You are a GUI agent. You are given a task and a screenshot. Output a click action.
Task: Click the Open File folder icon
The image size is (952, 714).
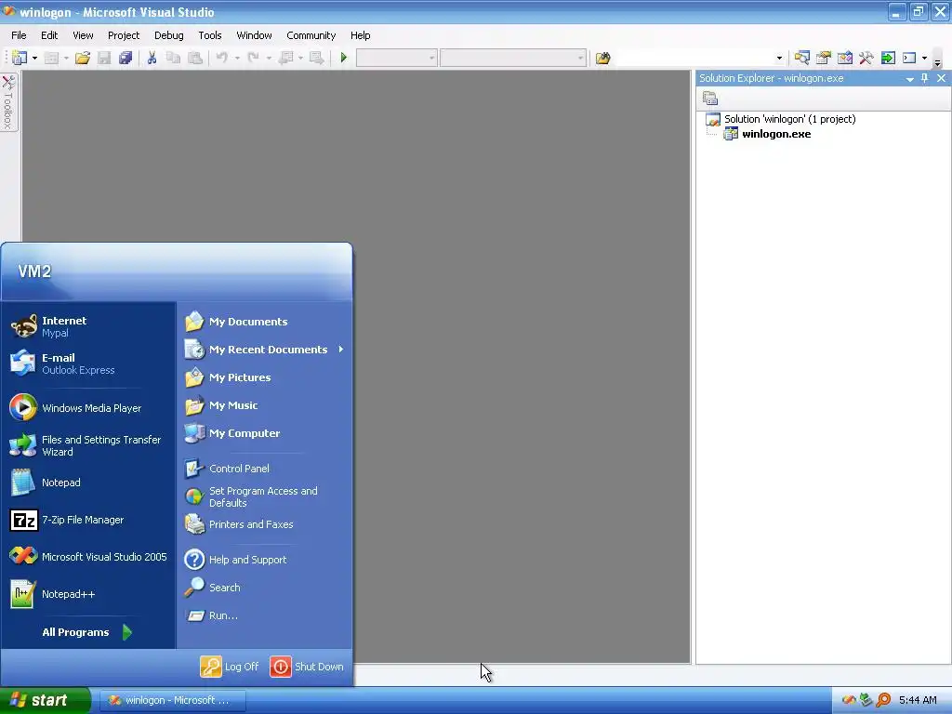click(83, 58)
